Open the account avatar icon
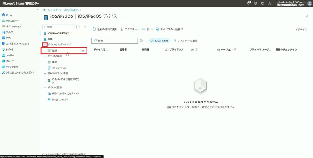The height and width of the screenshot is (158, 313). click(x=310, y=3)
